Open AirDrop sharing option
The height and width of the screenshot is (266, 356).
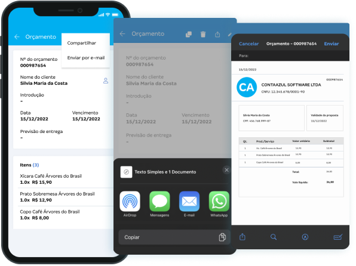130,201
